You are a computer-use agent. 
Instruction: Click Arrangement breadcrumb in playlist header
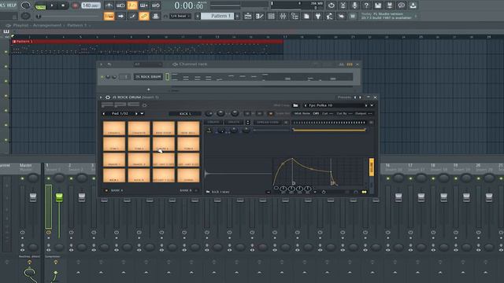pyautogui.click(x=47, y=25)
